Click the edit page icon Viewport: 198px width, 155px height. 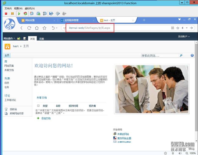click(x=25, y=38)
